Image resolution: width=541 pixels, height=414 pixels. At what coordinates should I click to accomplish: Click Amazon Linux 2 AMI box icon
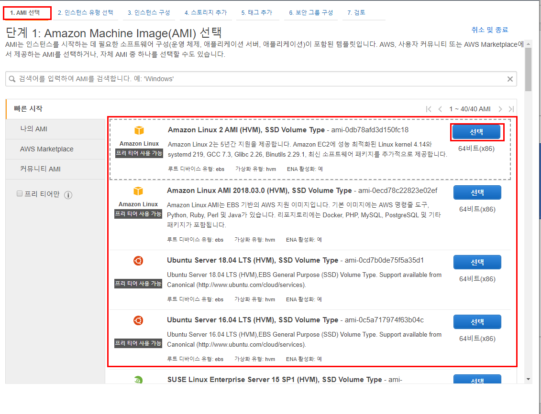(x=139, y=130)
